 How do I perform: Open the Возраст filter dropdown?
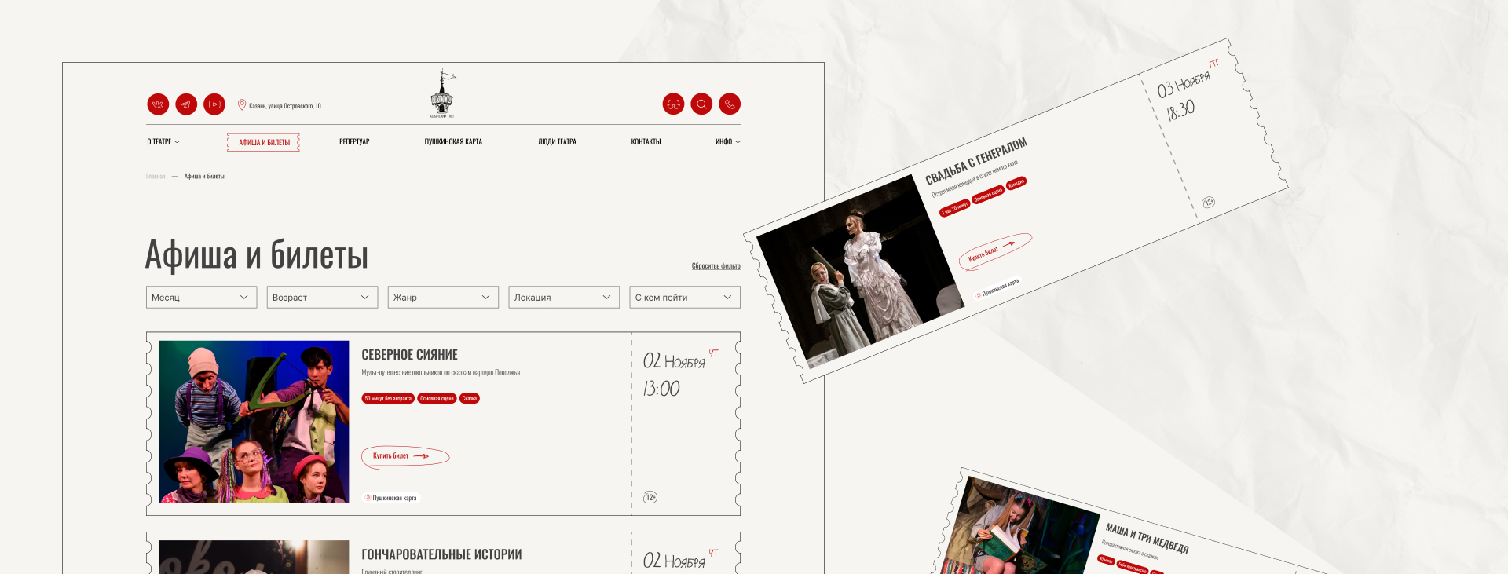[x=322, y=298]
